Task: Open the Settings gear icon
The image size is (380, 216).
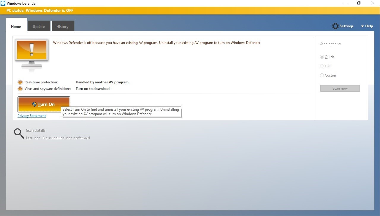Action: [335, 26]
